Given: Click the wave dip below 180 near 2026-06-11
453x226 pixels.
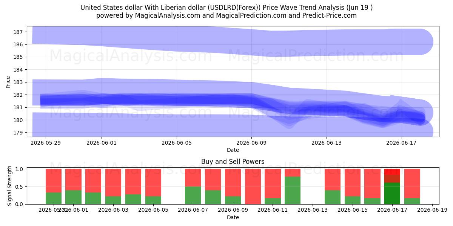Looking at the screenshot, I should coord(289,124).
